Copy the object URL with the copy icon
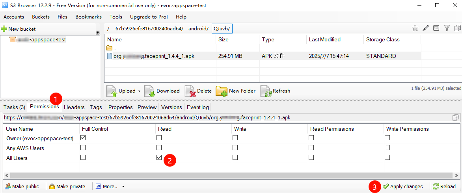Image resolution: width=462 pixels, height=193 pixels. (x=456, y=118)
